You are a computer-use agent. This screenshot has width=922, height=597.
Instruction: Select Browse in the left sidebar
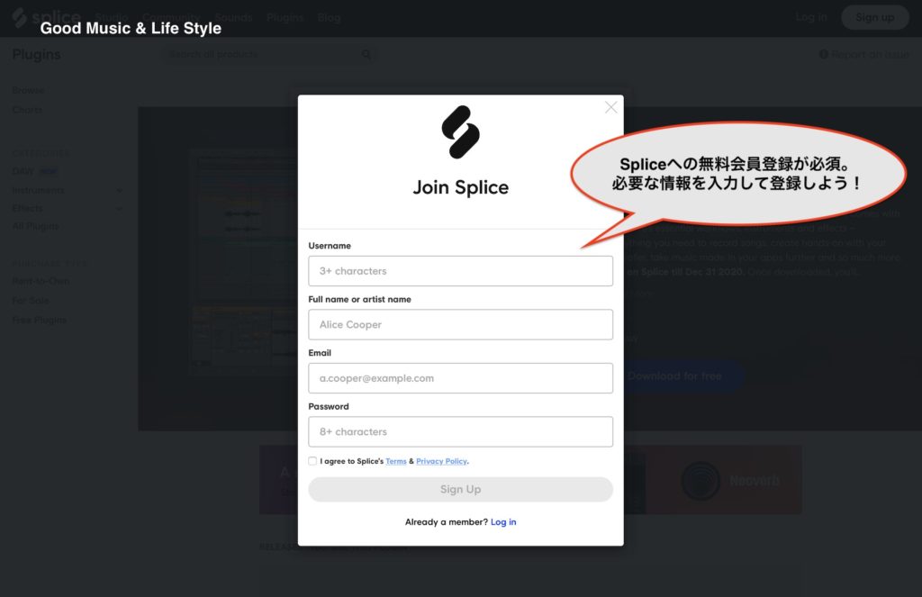pos(28,91)
